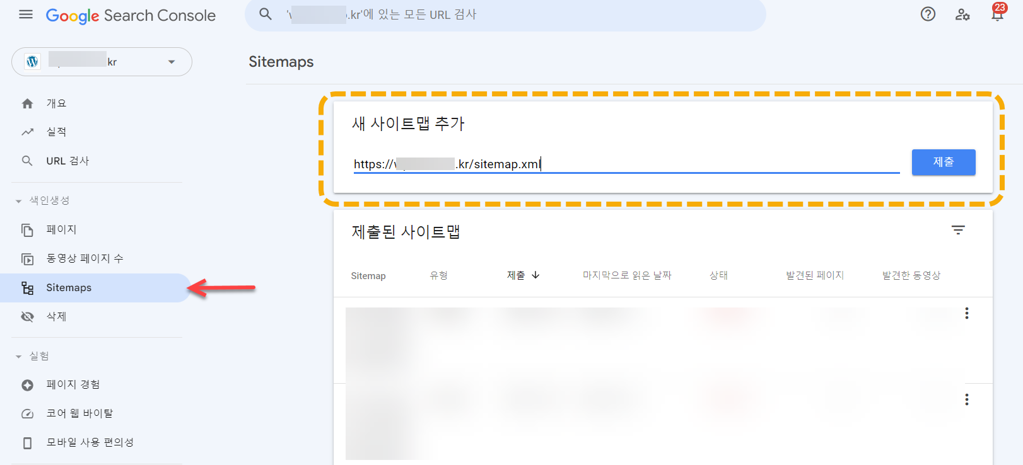Open the main hamburger menu
This screenshot has width=1023, height=465.
pyautogui.click(x=26, y=14)
